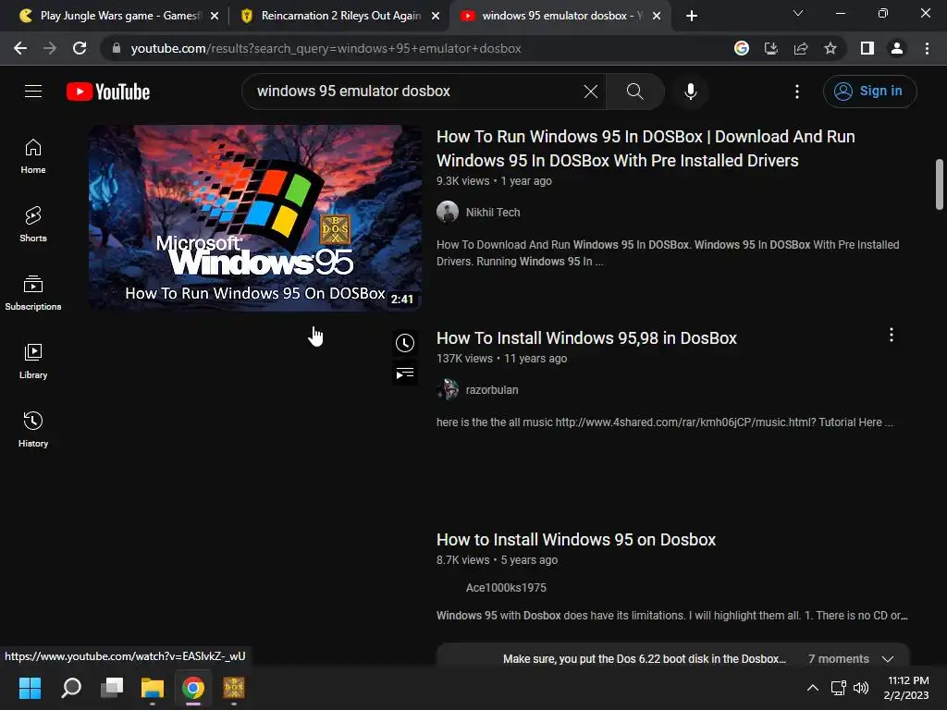Click the page vertical scrollbar
The height and width of the screenshot is (710, 947).
point(940,185)
